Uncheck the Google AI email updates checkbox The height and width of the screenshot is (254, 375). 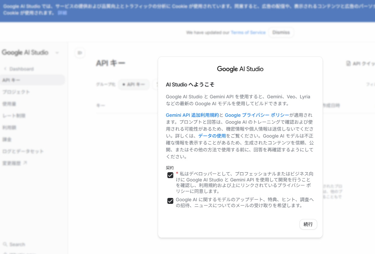(170, 201)
